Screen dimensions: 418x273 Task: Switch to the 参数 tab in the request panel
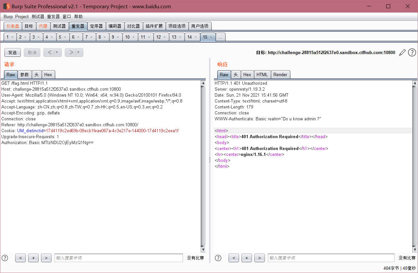pos(24,75)
